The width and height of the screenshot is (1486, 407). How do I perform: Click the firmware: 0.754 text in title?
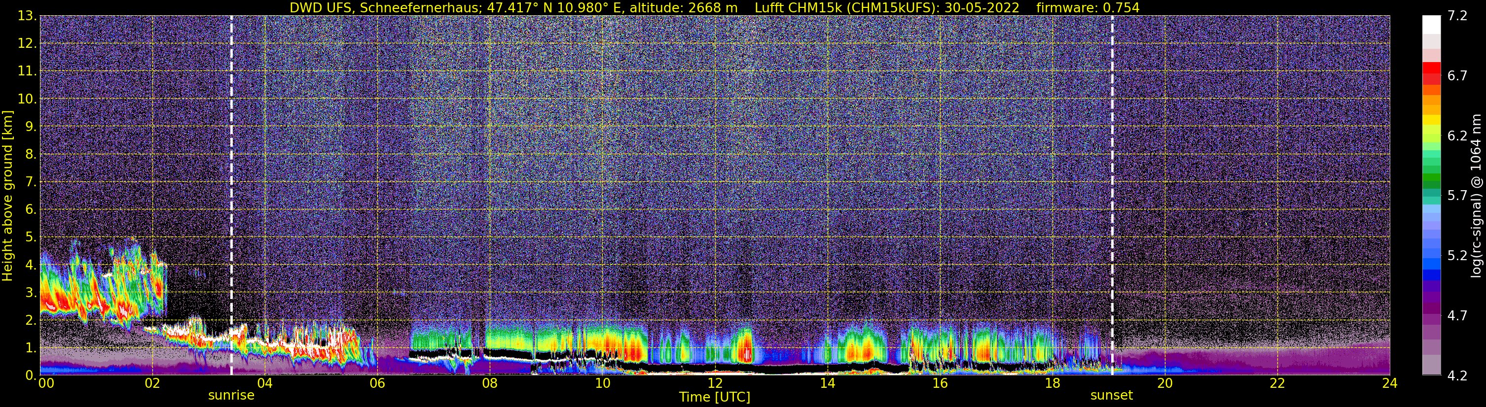(1087, 7)
